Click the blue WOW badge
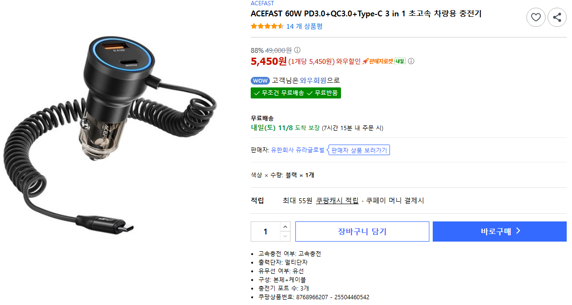This screenshot has height=305, width=572. tap(260, 81)
